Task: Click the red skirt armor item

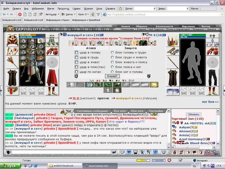Action: point(52,78)
